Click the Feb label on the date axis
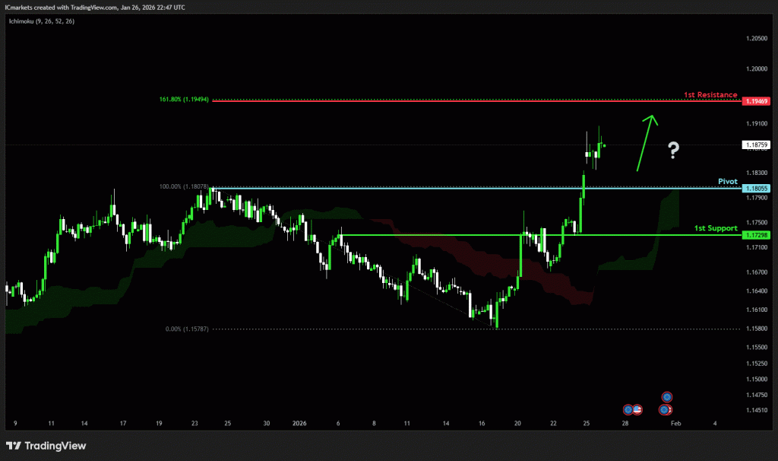778x461 pixels. pyautogui.click(x=676, y=423)
